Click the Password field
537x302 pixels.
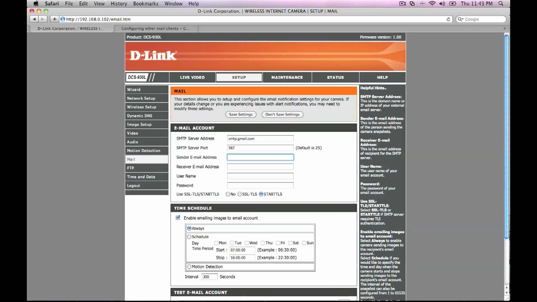click(260, 185)
